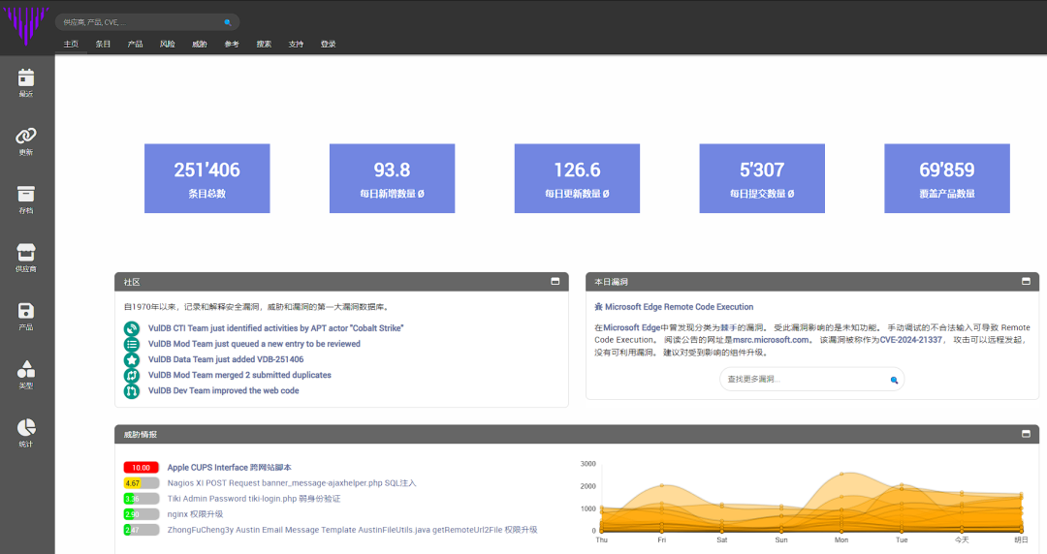Click the magnifier in 查找更多漏洞 field
The width and height of the screenshot is (1047, 554).
coord(894,380)
